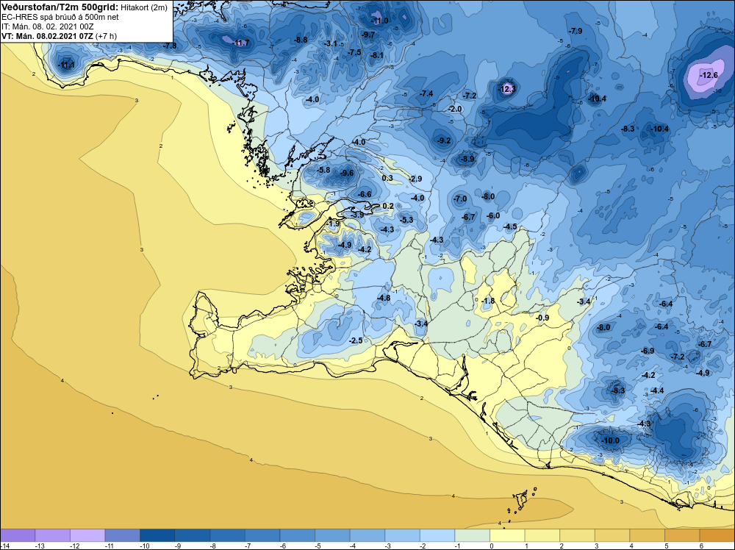Click the -6.9 temperature label
Screen dimensions: 735x550
click(x=648, y=351)
